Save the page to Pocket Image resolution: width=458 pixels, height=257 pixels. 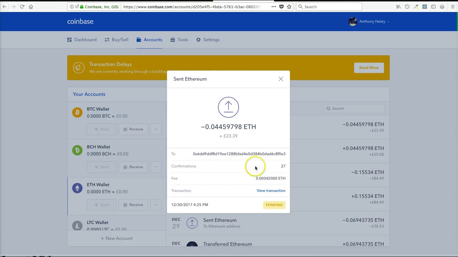tap(282, 7)
